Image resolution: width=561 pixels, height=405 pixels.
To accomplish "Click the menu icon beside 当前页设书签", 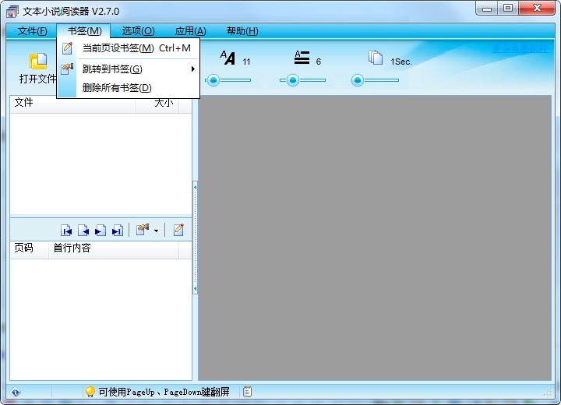I will (x=67, y=48).
